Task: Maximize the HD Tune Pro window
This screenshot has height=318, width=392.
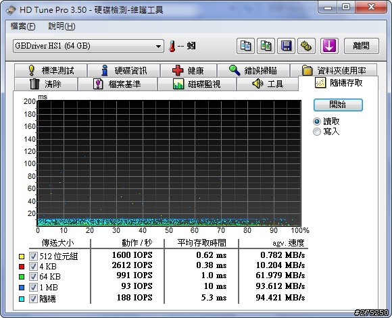Action: [346, 7]
